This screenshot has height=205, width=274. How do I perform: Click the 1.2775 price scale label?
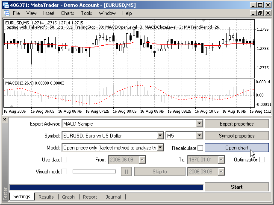pos(262,68)
